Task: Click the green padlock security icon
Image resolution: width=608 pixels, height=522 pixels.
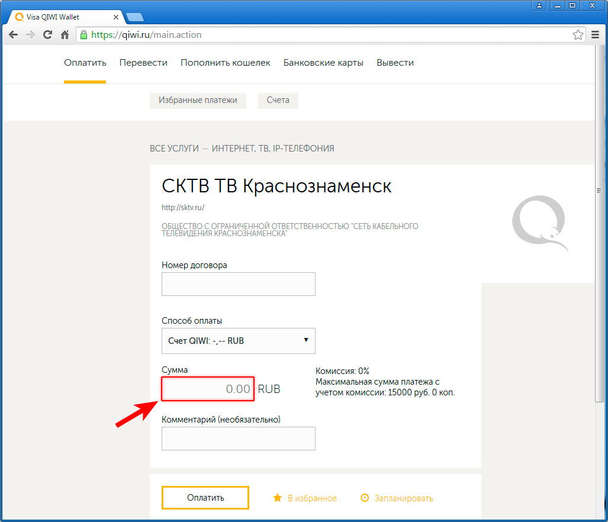Action: coord(83,35)
